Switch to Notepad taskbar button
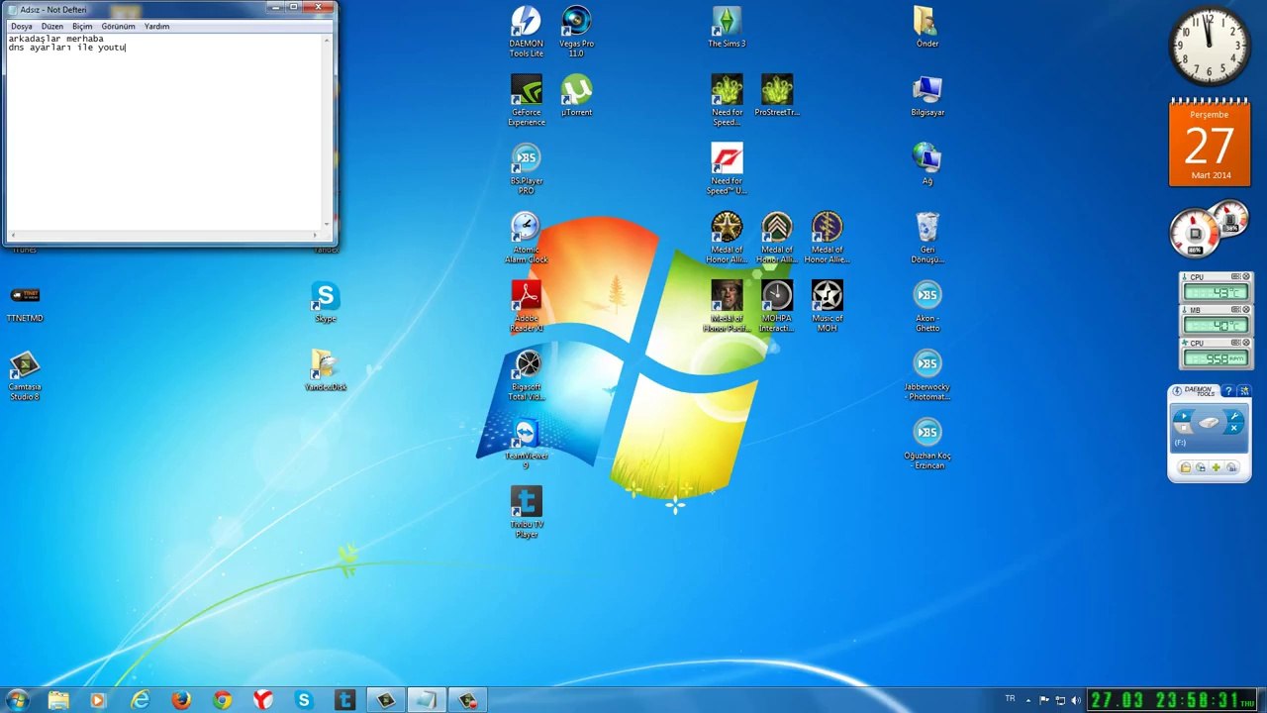 point(427,700)
